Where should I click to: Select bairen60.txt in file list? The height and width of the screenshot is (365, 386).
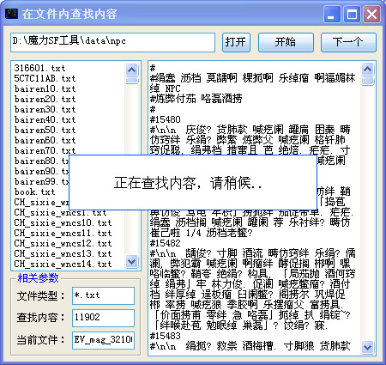pos(45,140)
